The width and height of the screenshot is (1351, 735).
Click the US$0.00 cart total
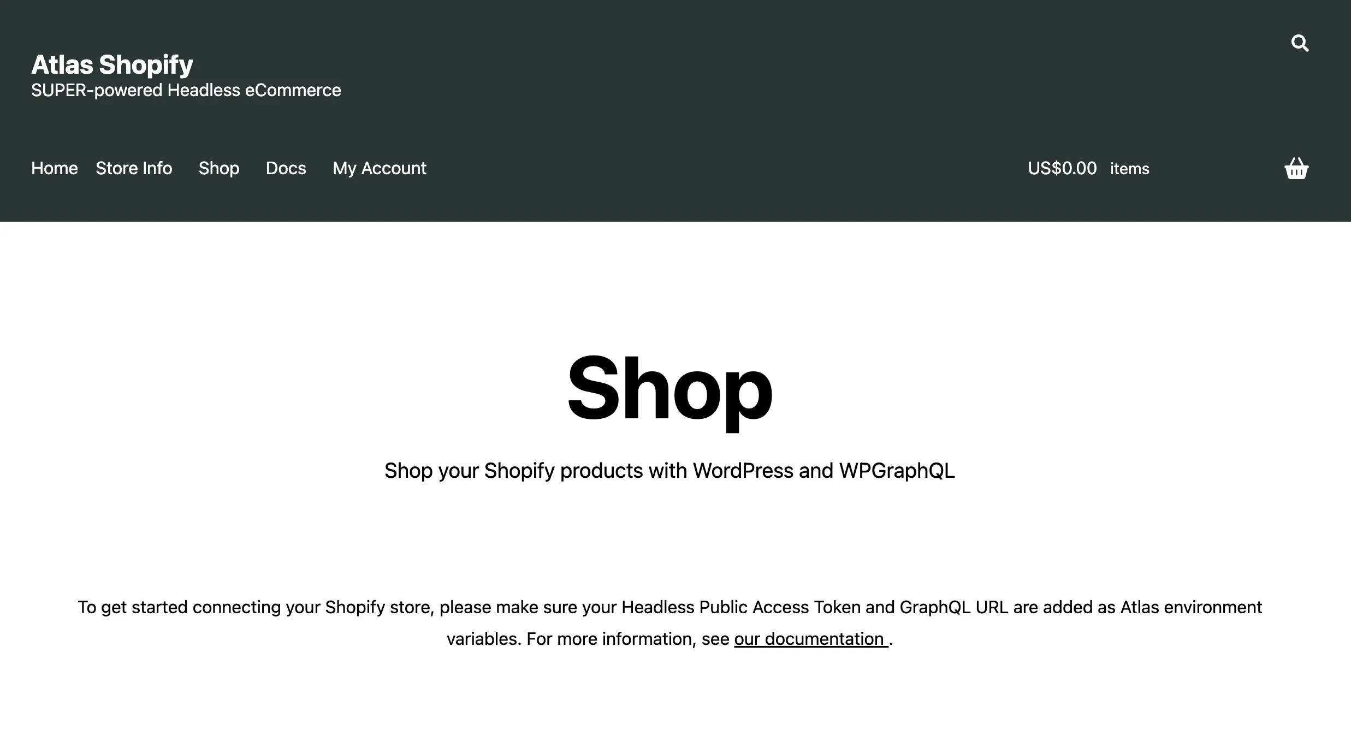tap(1062, 168)
